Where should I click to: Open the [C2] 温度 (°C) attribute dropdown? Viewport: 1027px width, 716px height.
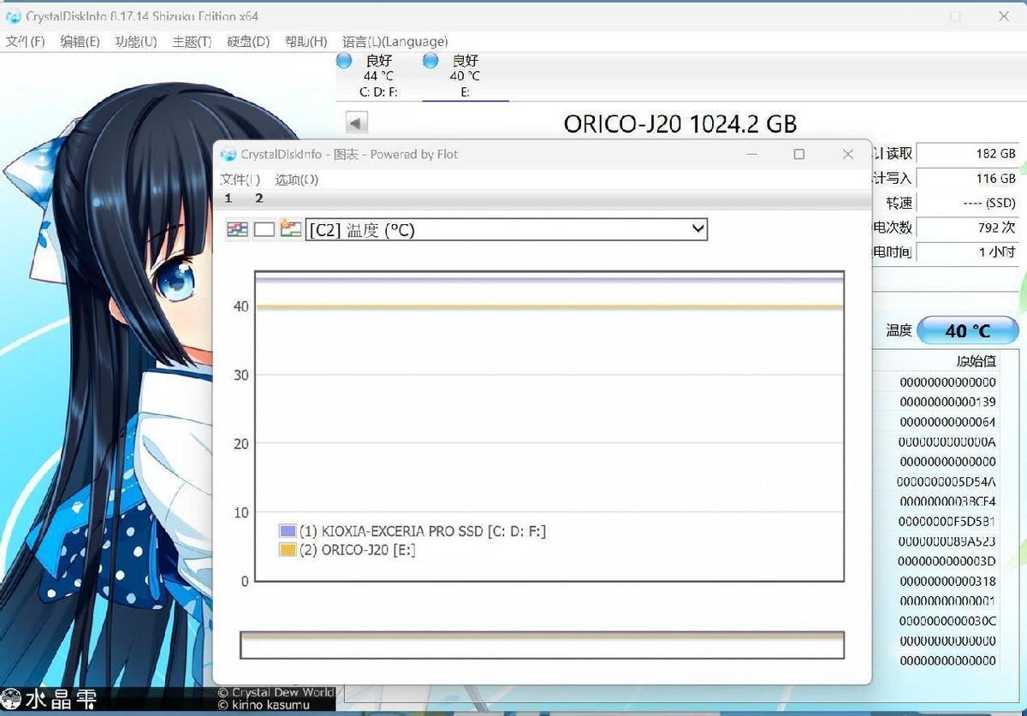click(507, 229)
